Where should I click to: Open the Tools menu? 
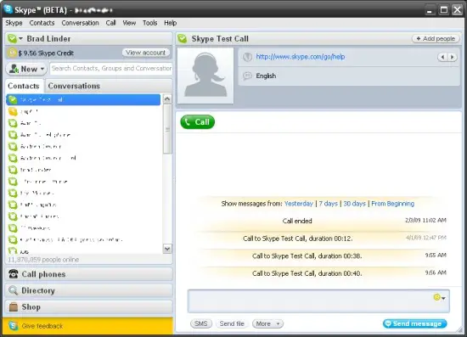click(x=149, y=23)
